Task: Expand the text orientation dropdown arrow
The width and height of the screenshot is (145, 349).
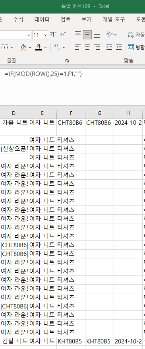Action: (116, 35)
